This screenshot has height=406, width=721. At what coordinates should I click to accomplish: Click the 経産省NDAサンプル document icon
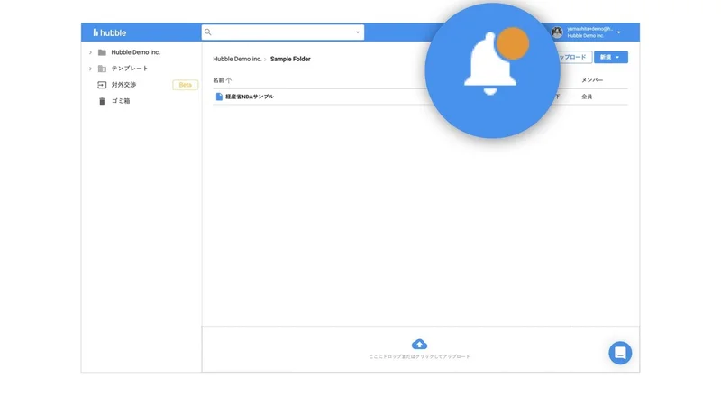click(219, 97)
